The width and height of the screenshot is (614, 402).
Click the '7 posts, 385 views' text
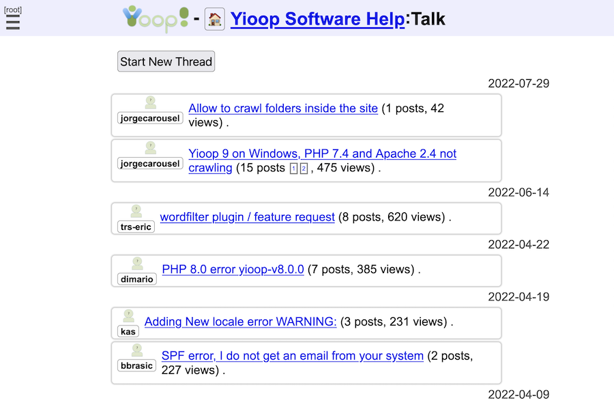pyautogui.click(x=361, y=269)
